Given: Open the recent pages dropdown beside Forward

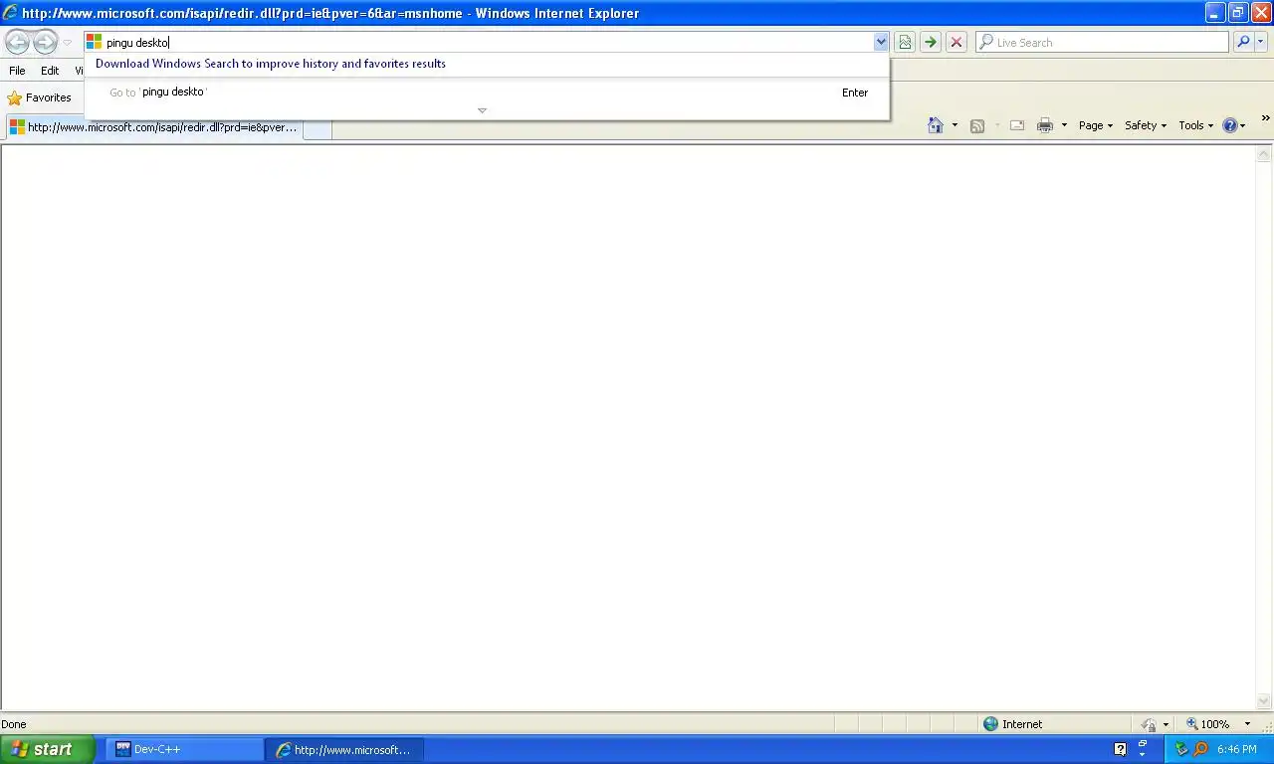Looking at the screenshot, I should (x=68, y=43).
